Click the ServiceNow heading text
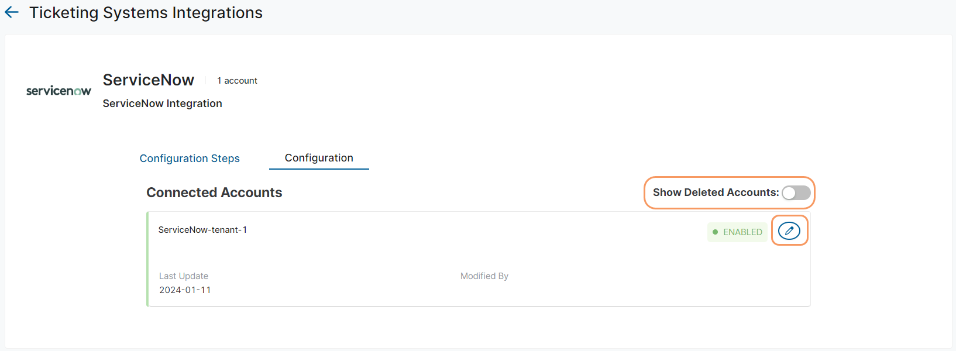This screenshot has height=351, width=956. click(x=149, y=80)
